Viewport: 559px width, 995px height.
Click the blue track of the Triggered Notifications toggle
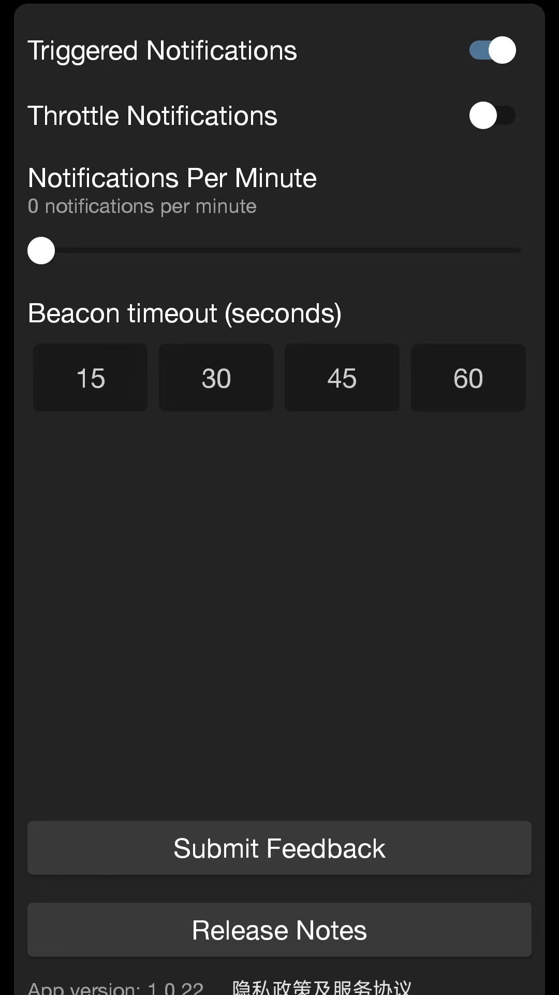point(478,50)
